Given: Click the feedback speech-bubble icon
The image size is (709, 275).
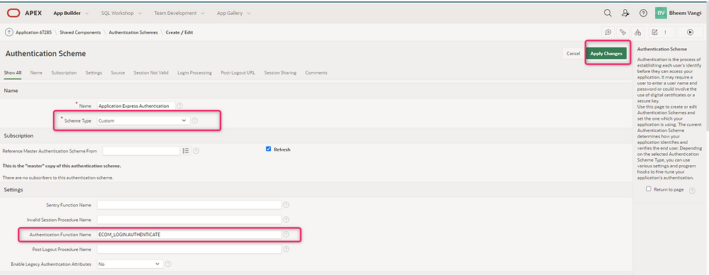Looking at the screenshot, I should [x=608, y=32].
